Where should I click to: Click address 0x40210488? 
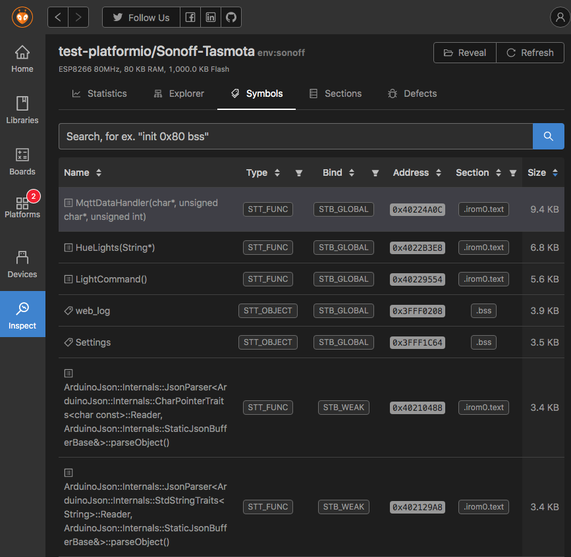418,408
